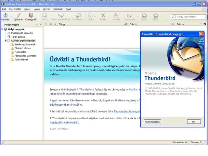Open the Szerkesztés menu
This screenshot has height=156, width=208.
coord(15,9)
